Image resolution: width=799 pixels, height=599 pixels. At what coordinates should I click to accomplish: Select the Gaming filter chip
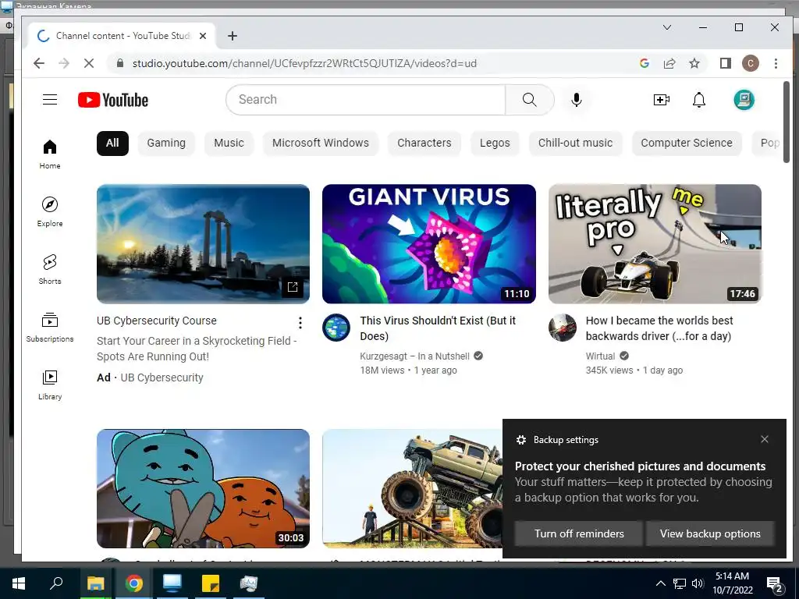click(x=166, y=144)
